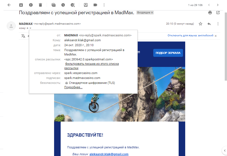Open the Подробнее security link

point(73,87)
